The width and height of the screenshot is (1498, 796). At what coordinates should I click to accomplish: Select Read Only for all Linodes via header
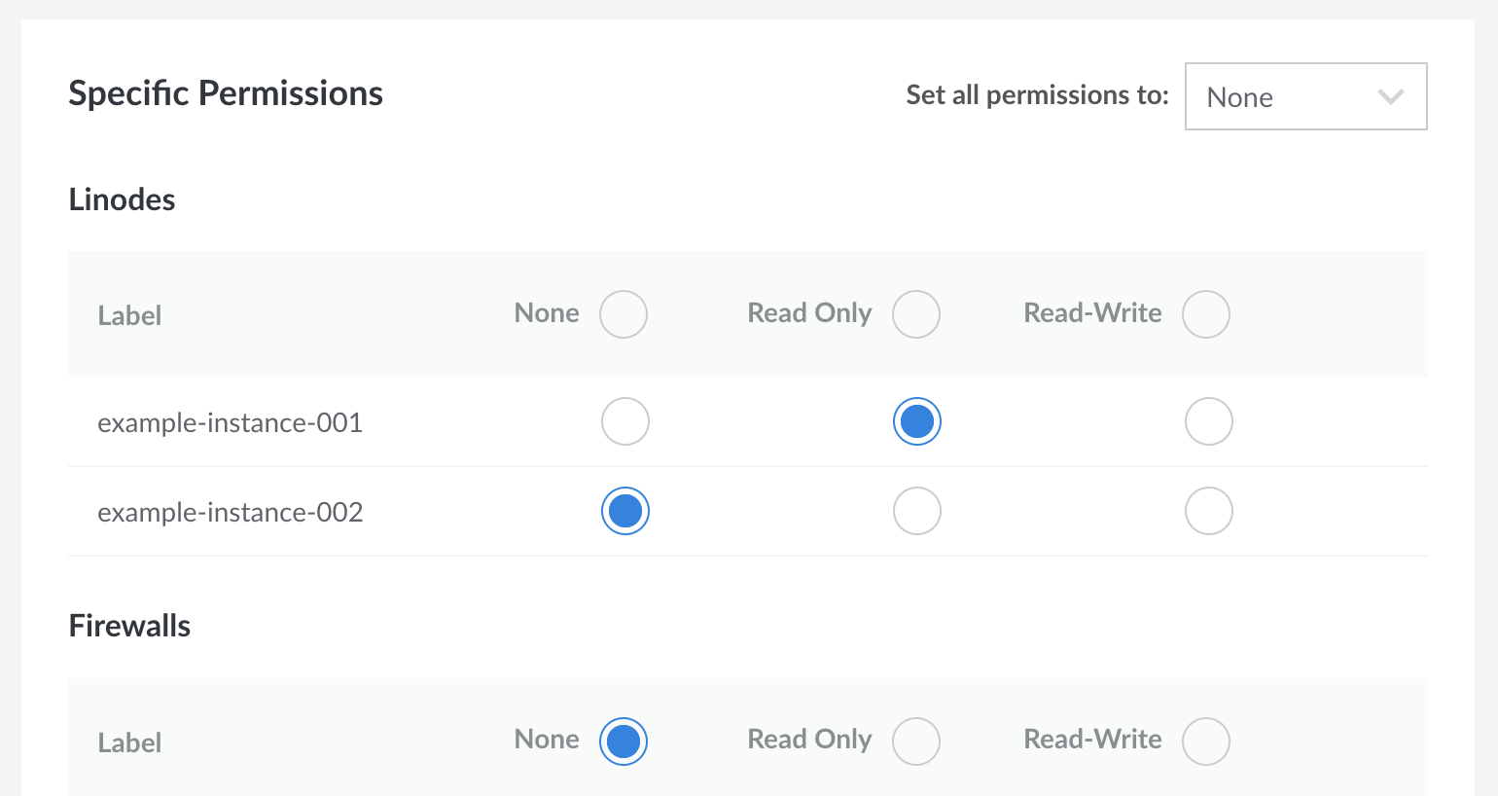pyautogui.click(x=915, y=313)
